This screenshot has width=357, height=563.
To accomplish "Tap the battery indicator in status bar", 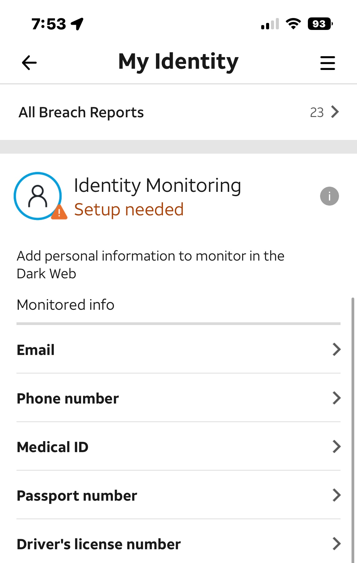I will point(319,24).
